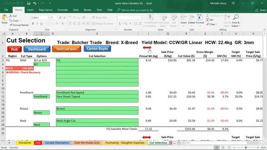Expand the Copy dropdown arrow
This screenshot has height=150, width=267.
[20, 20]
